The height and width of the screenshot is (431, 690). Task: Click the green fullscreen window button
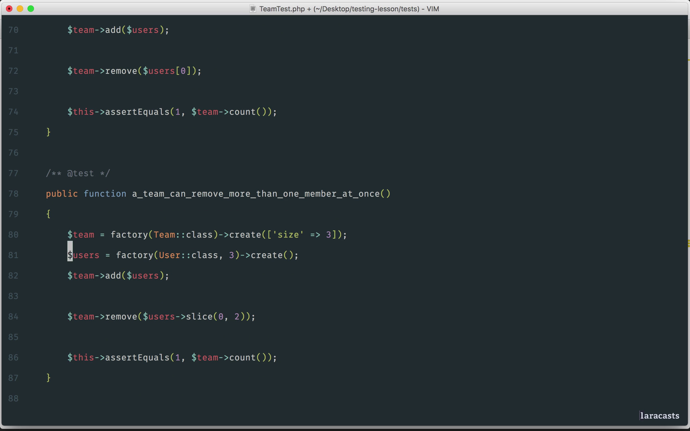(31, 8)
